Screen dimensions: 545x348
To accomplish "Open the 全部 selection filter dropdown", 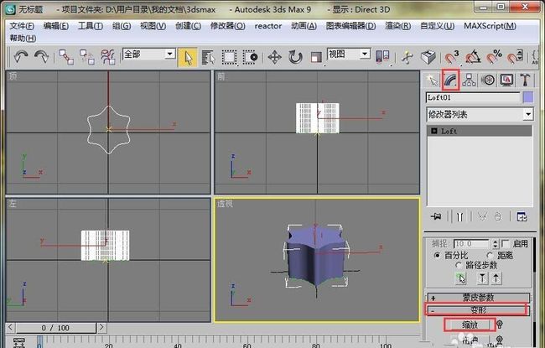I will 148,55.
